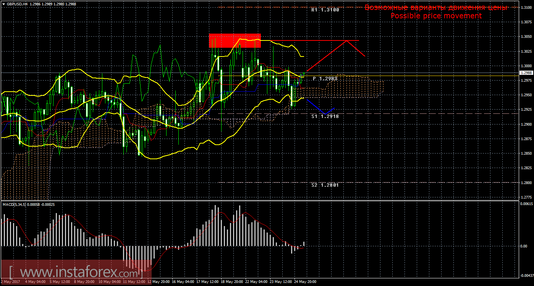The image size is (534, 286).
Task: Select the S2 1.2801 support label
Action: click(325, 185)
